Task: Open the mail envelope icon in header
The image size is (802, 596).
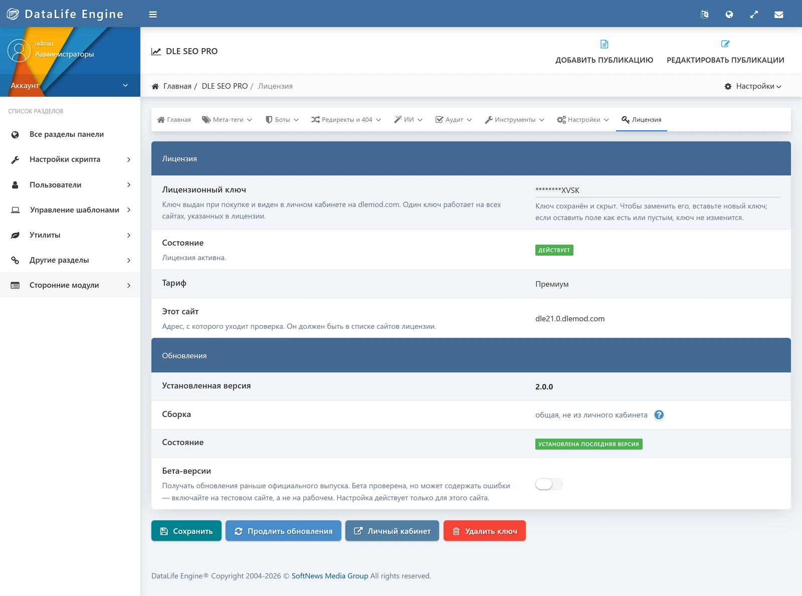Action: 778,15
